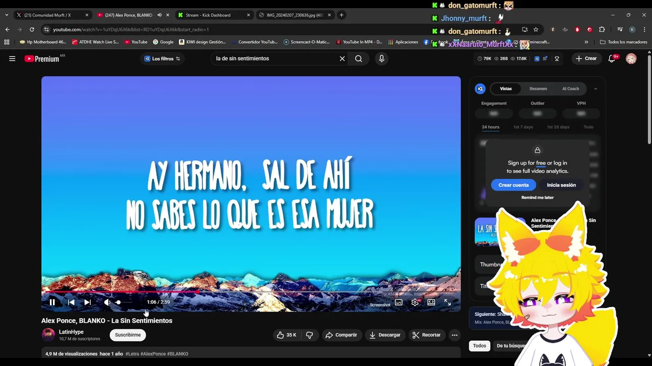652x366 pixels.
Task: Switch to IMG_20240207_230636.jpg tab
Action: point(294,15)
